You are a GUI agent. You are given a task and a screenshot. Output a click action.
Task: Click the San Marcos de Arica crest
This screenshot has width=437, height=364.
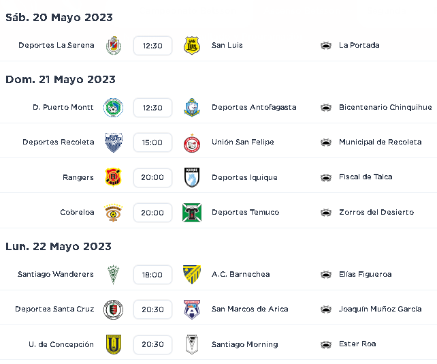(192, 309)
